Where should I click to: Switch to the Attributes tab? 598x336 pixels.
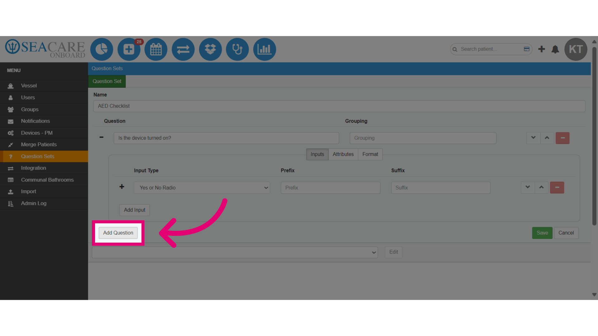point(343,154)
